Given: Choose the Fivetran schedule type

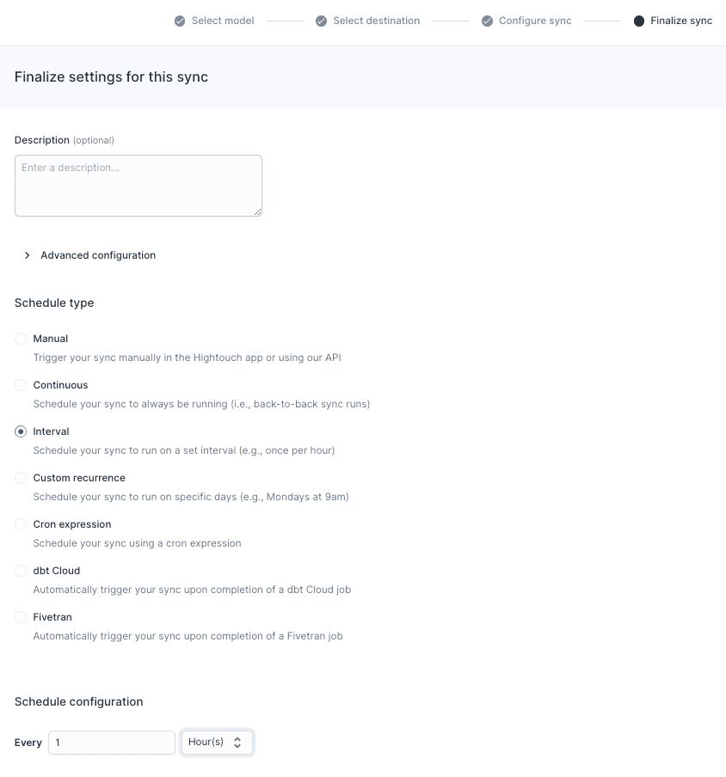Looking at the screenshot, I should click(x=20, y=617).
